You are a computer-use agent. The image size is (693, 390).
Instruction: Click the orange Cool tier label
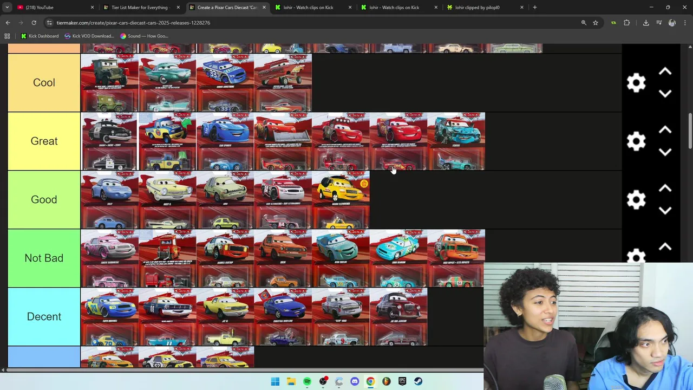point(44,83)
